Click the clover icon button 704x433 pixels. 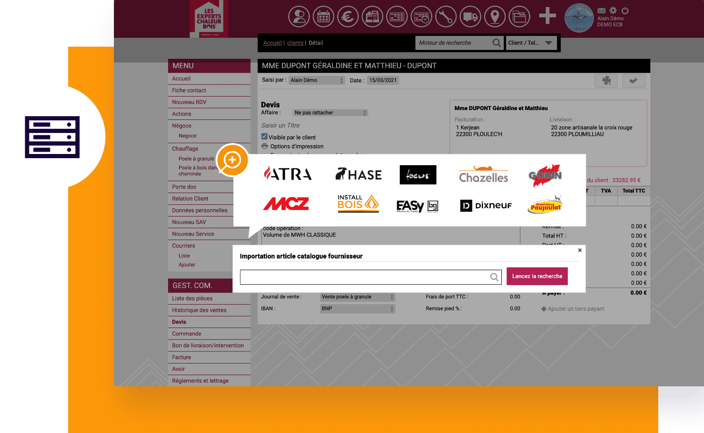click(x=606, y=81)
